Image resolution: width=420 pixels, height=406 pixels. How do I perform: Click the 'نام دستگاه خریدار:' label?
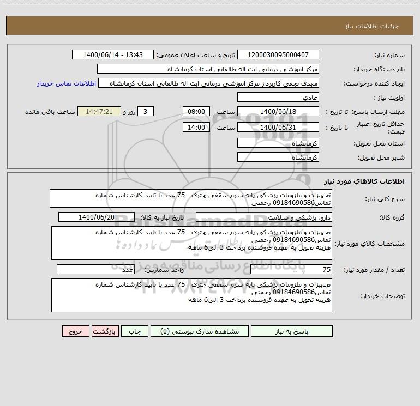(x=379, y=69)
